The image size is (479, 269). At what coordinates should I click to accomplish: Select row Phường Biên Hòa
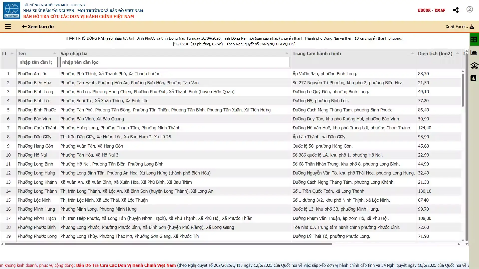pos(231,83)
